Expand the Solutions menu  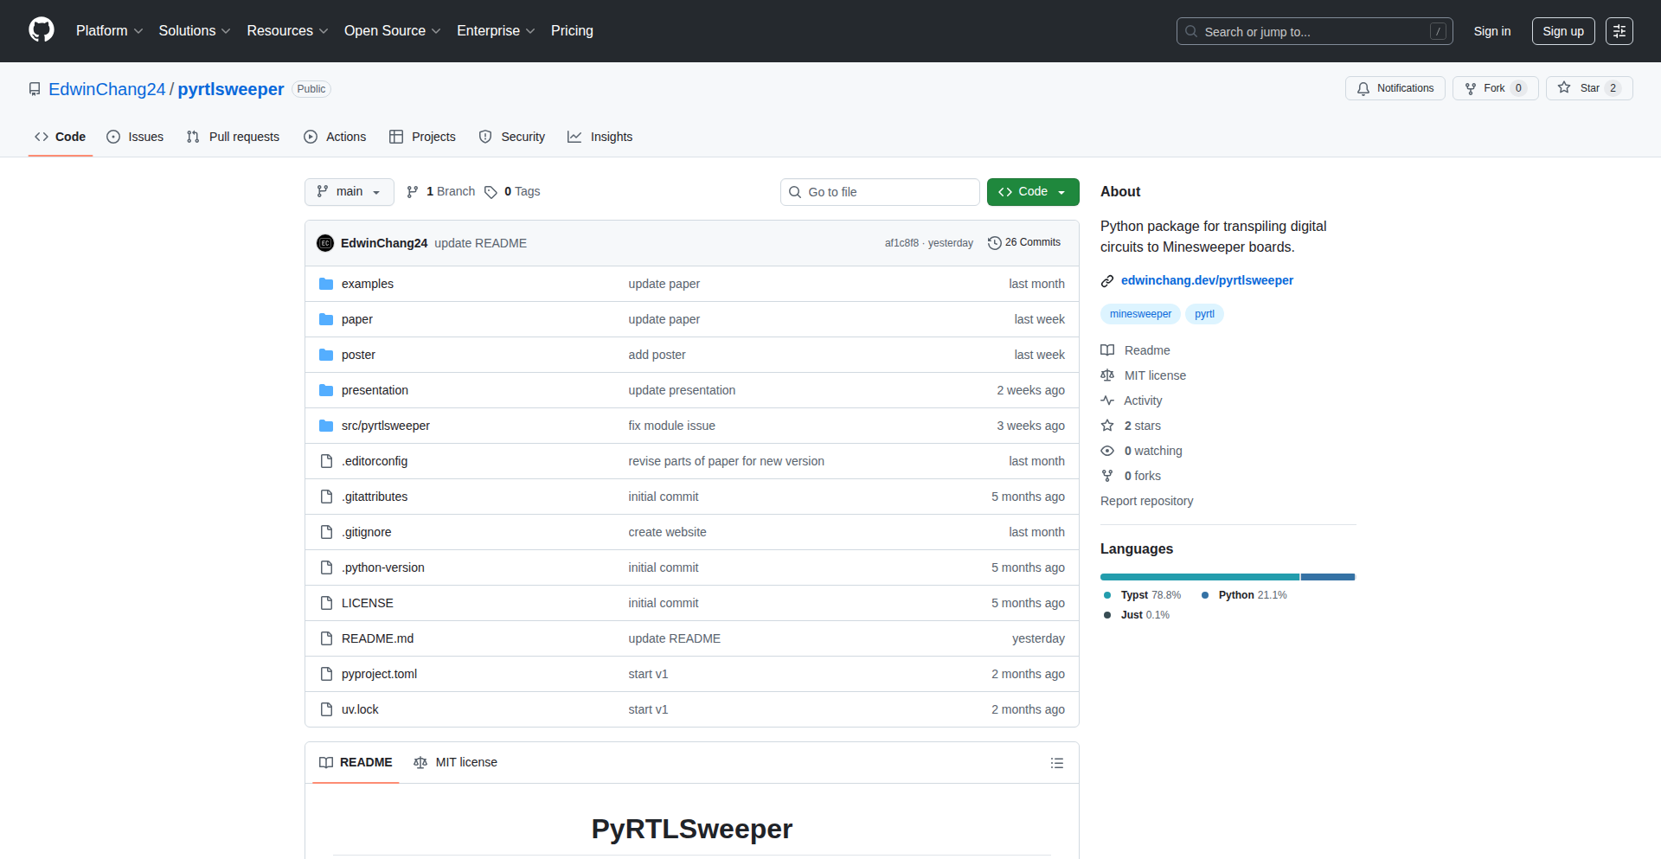(x=195, y=31)
